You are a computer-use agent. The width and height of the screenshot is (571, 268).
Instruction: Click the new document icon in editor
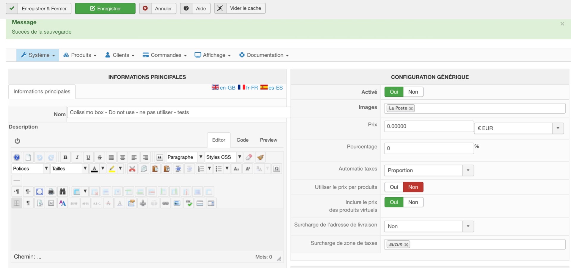[x=28, y=157]
